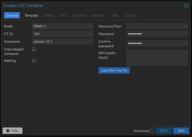192x137 pixels.
Task: Click the Resource Pool: label
Action: (110, 26)
